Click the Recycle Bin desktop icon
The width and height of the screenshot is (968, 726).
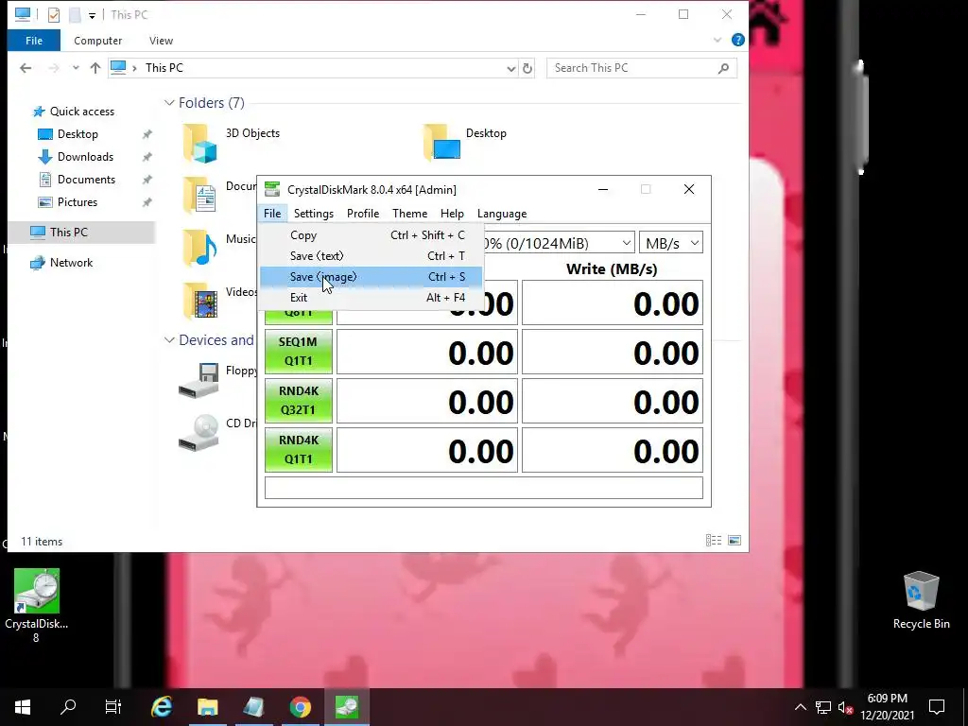921,600
